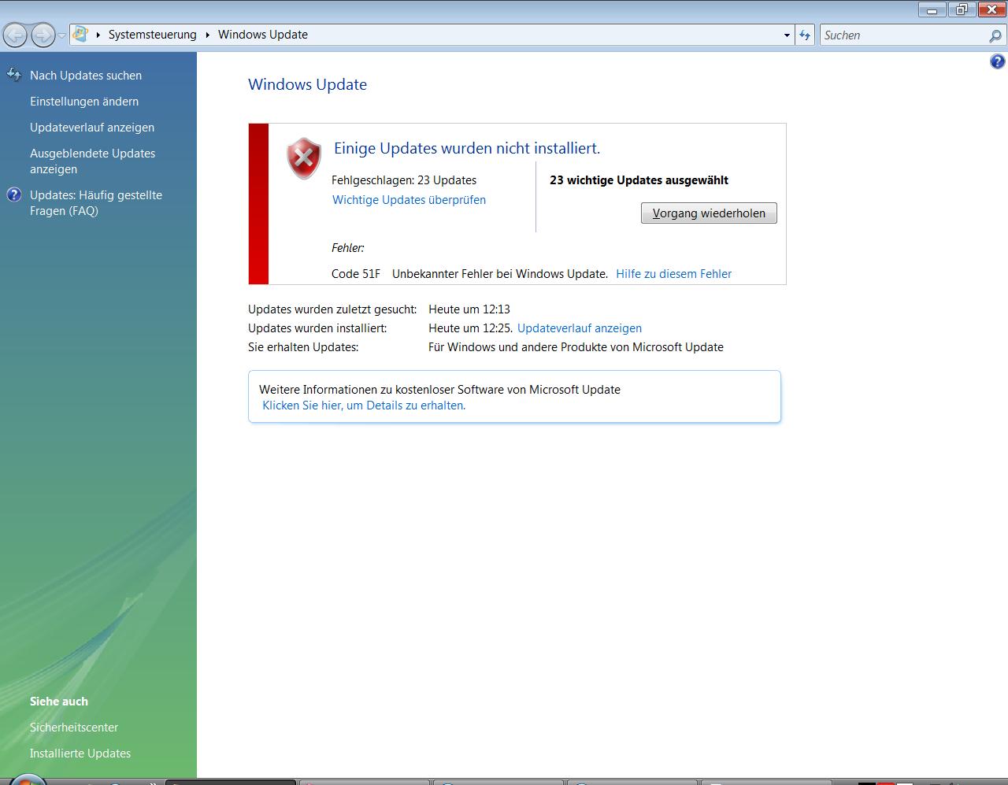Image resolution: width=1008 pixels, height=785 pixels.
Task: Open Sicherheitscenter under Siehe auch
Action: [74, 728]
